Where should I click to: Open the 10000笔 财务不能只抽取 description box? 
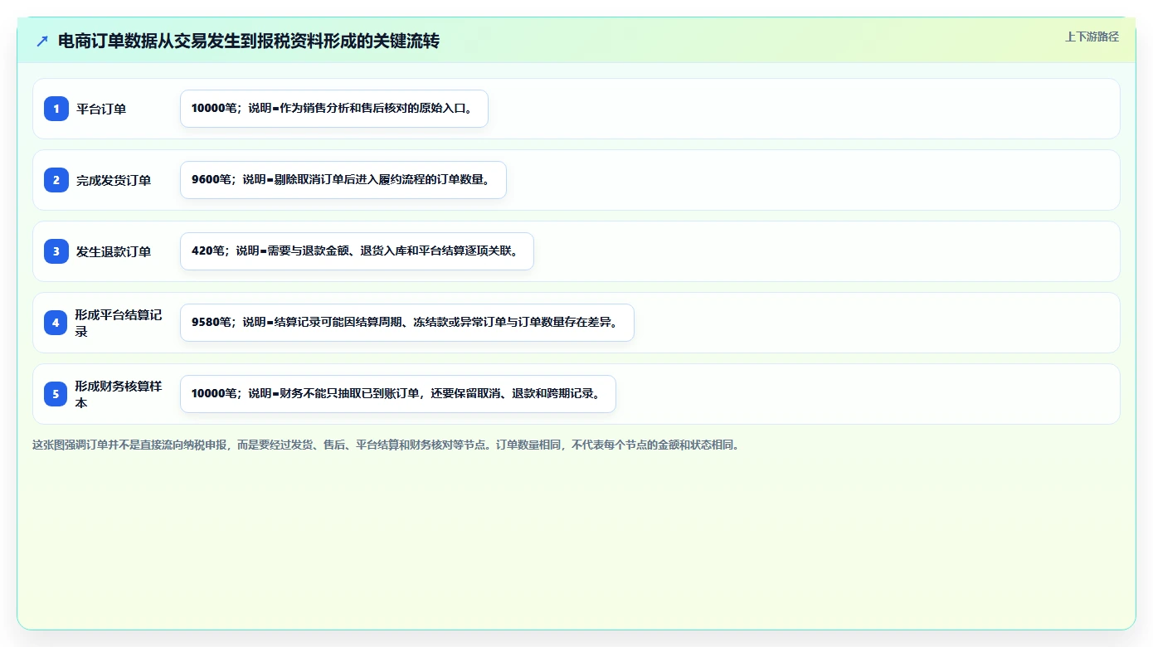(398, 394)
